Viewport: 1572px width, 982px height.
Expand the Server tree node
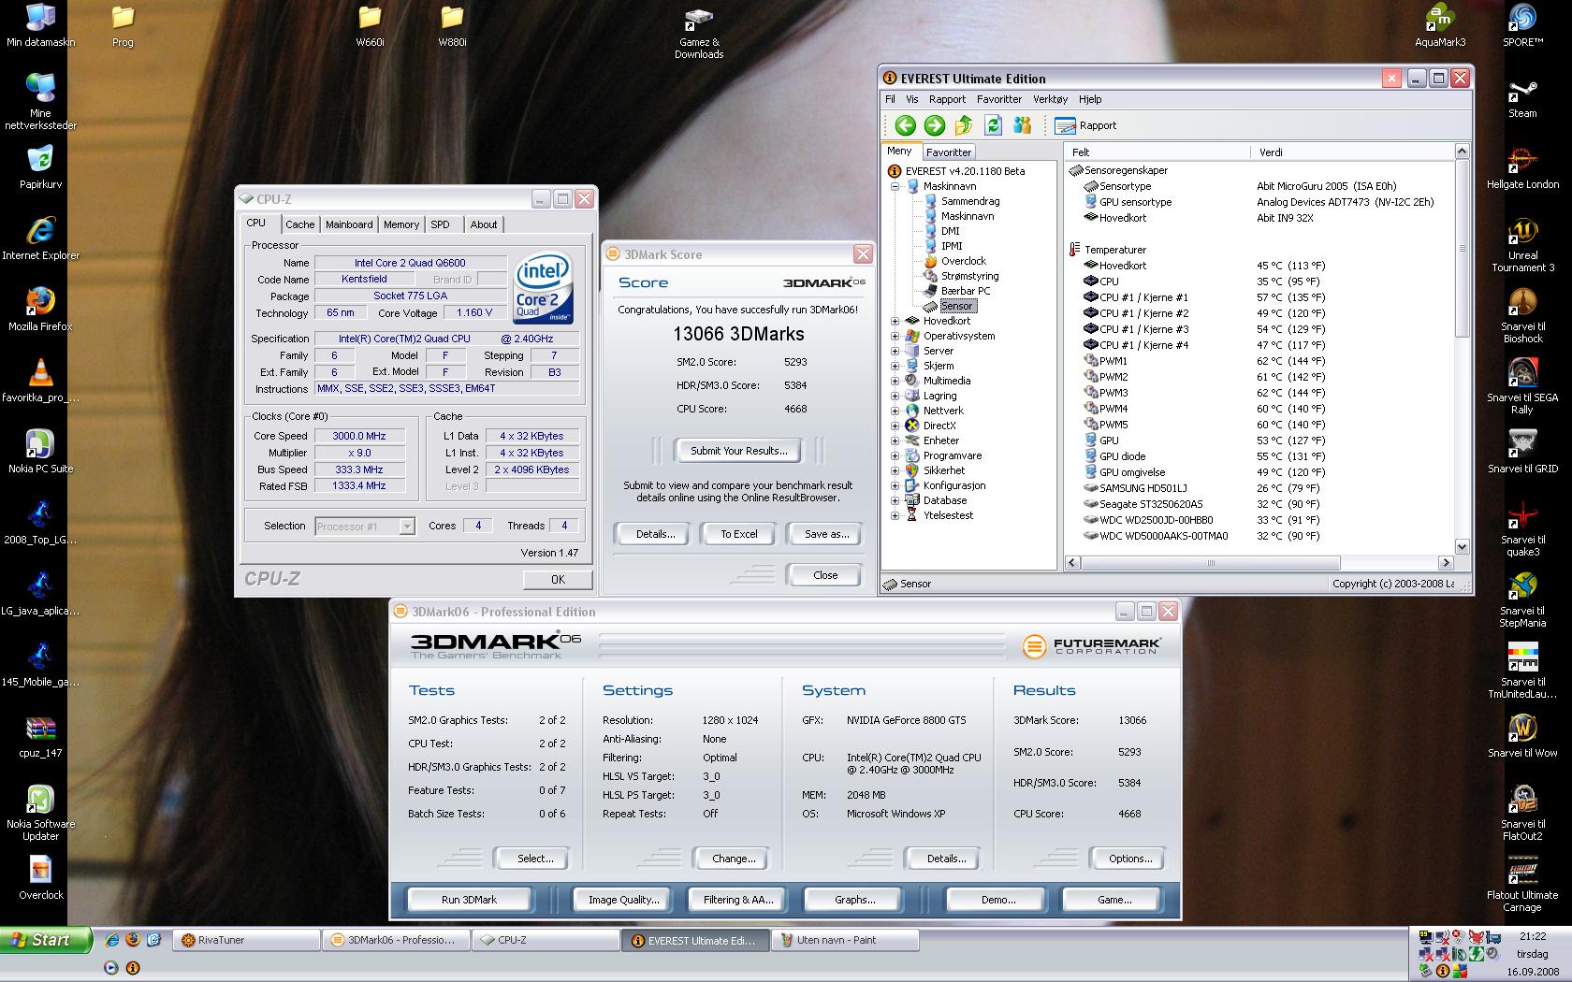895,351
